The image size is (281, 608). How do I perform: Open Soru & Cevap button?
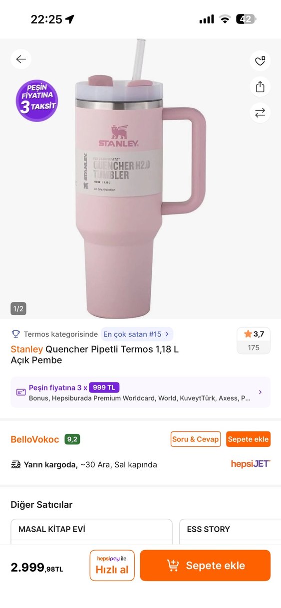pyautogui.click(x=196, y=439)
